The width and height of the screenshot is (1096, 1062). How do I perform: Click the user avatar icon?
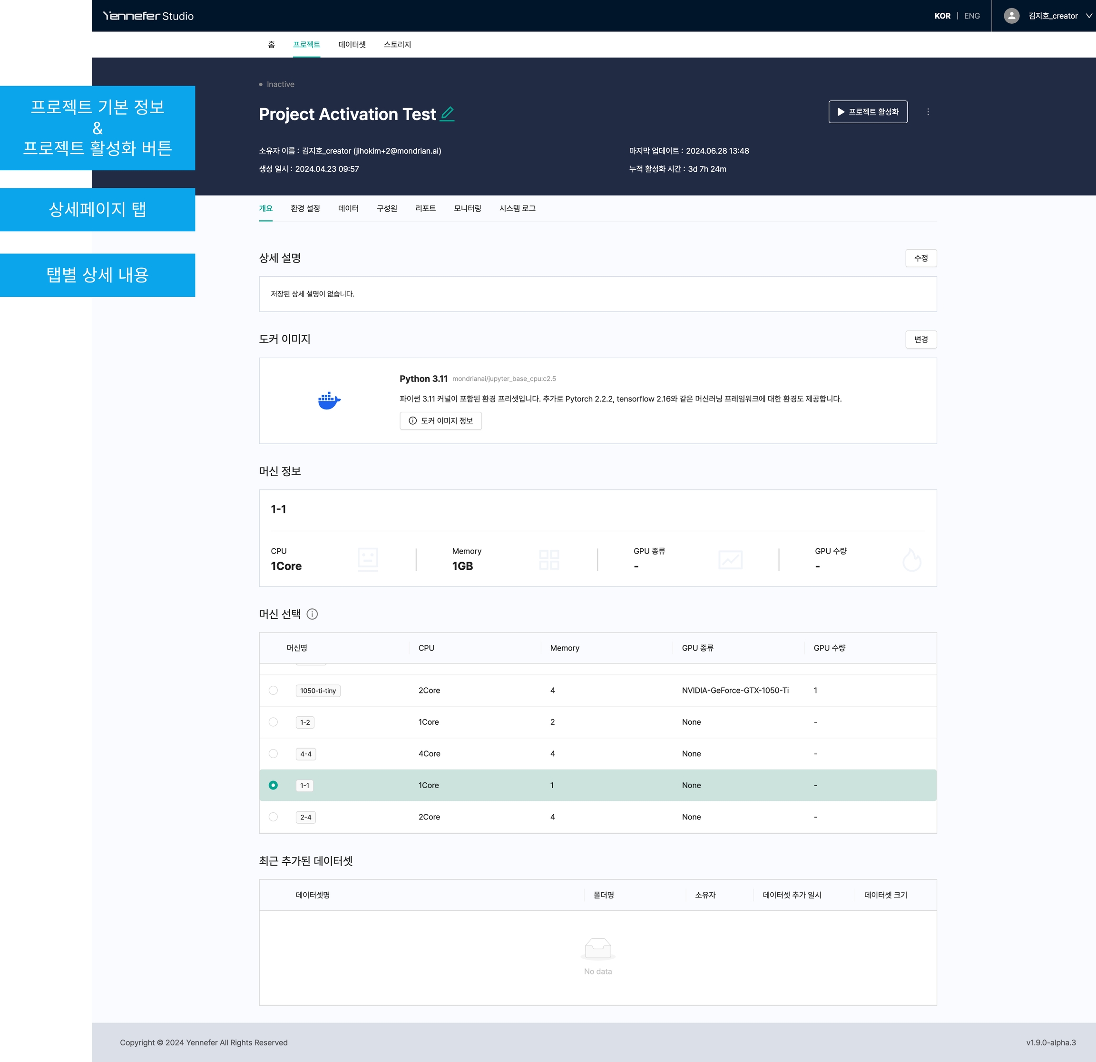(x=1011, y=16)
